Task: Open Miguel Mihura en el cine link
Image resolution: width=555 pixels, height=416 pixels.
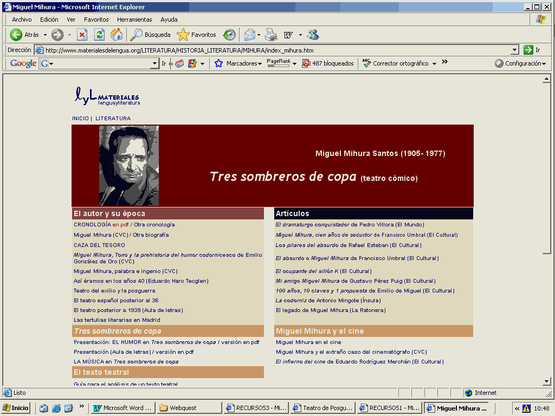Action: (308, 342)
